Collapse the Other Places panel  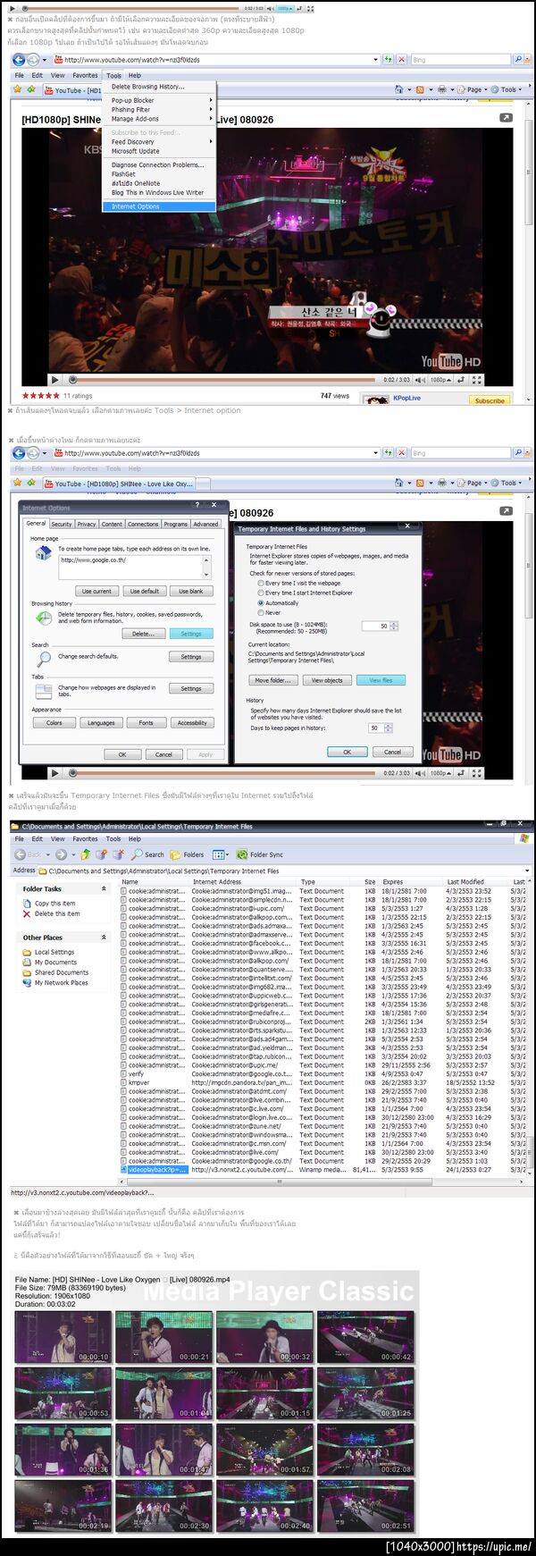point(104,938)
